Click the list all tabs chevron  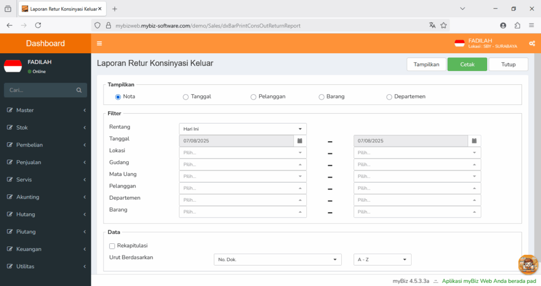point(463,8)
